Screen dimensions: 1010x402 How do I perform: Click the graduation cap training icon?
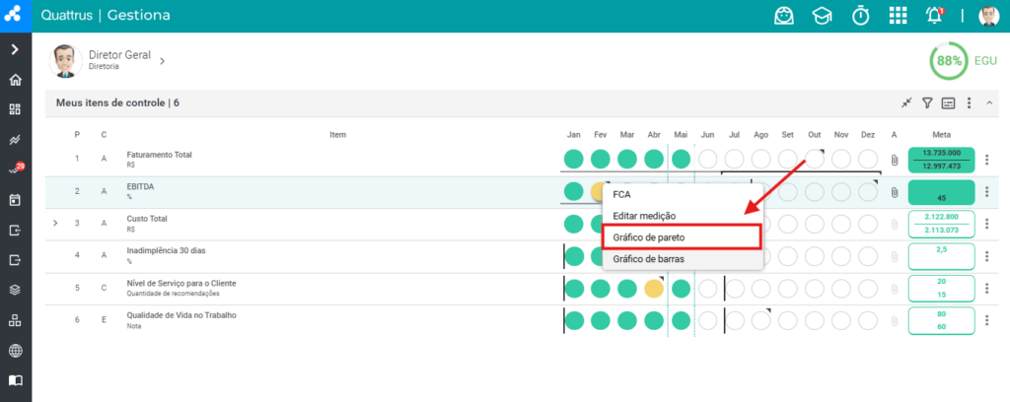pos(822,16)
